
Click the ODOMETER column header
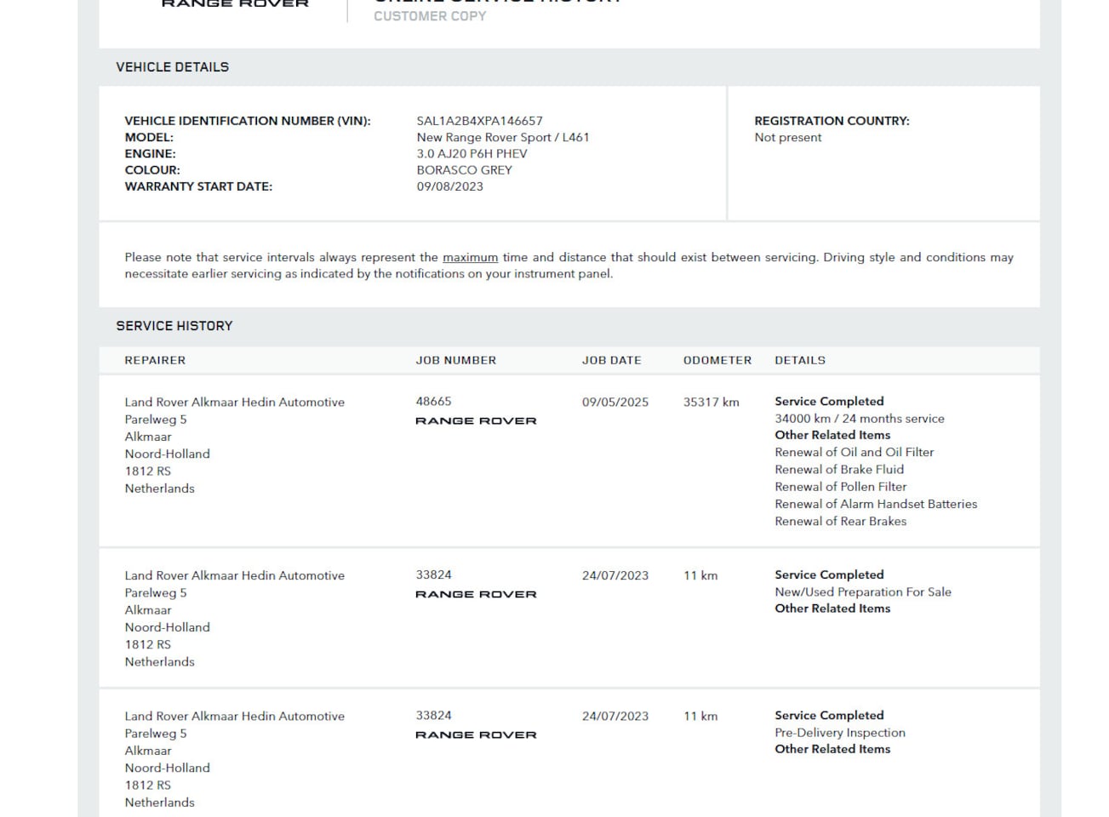tap(717, 360)
